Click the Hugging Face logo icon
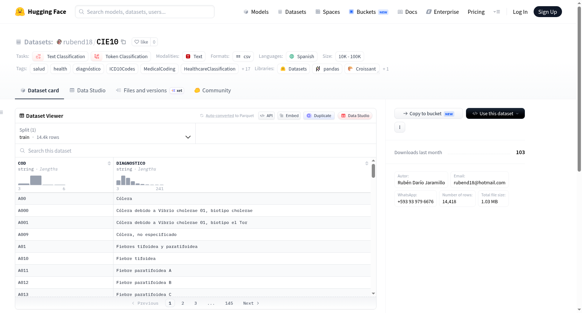The height and width of the screenshot is (313, 582). pos(20,12)
